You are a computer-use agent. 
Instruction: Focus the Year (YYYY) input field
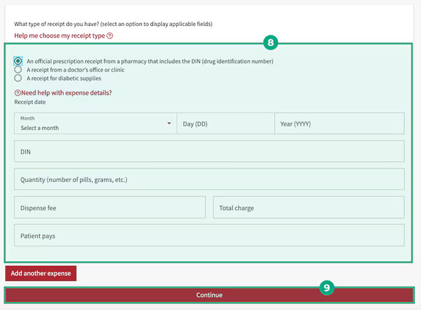[x=340, y=123]
